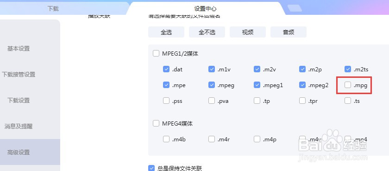389x171 pixels.
Task: Uncheck the .mpeg checkbox
Action: pyautogui.click(x=212, y=85)
